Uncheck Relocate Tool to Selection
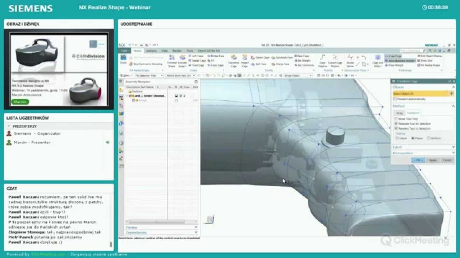 (396, 124)
